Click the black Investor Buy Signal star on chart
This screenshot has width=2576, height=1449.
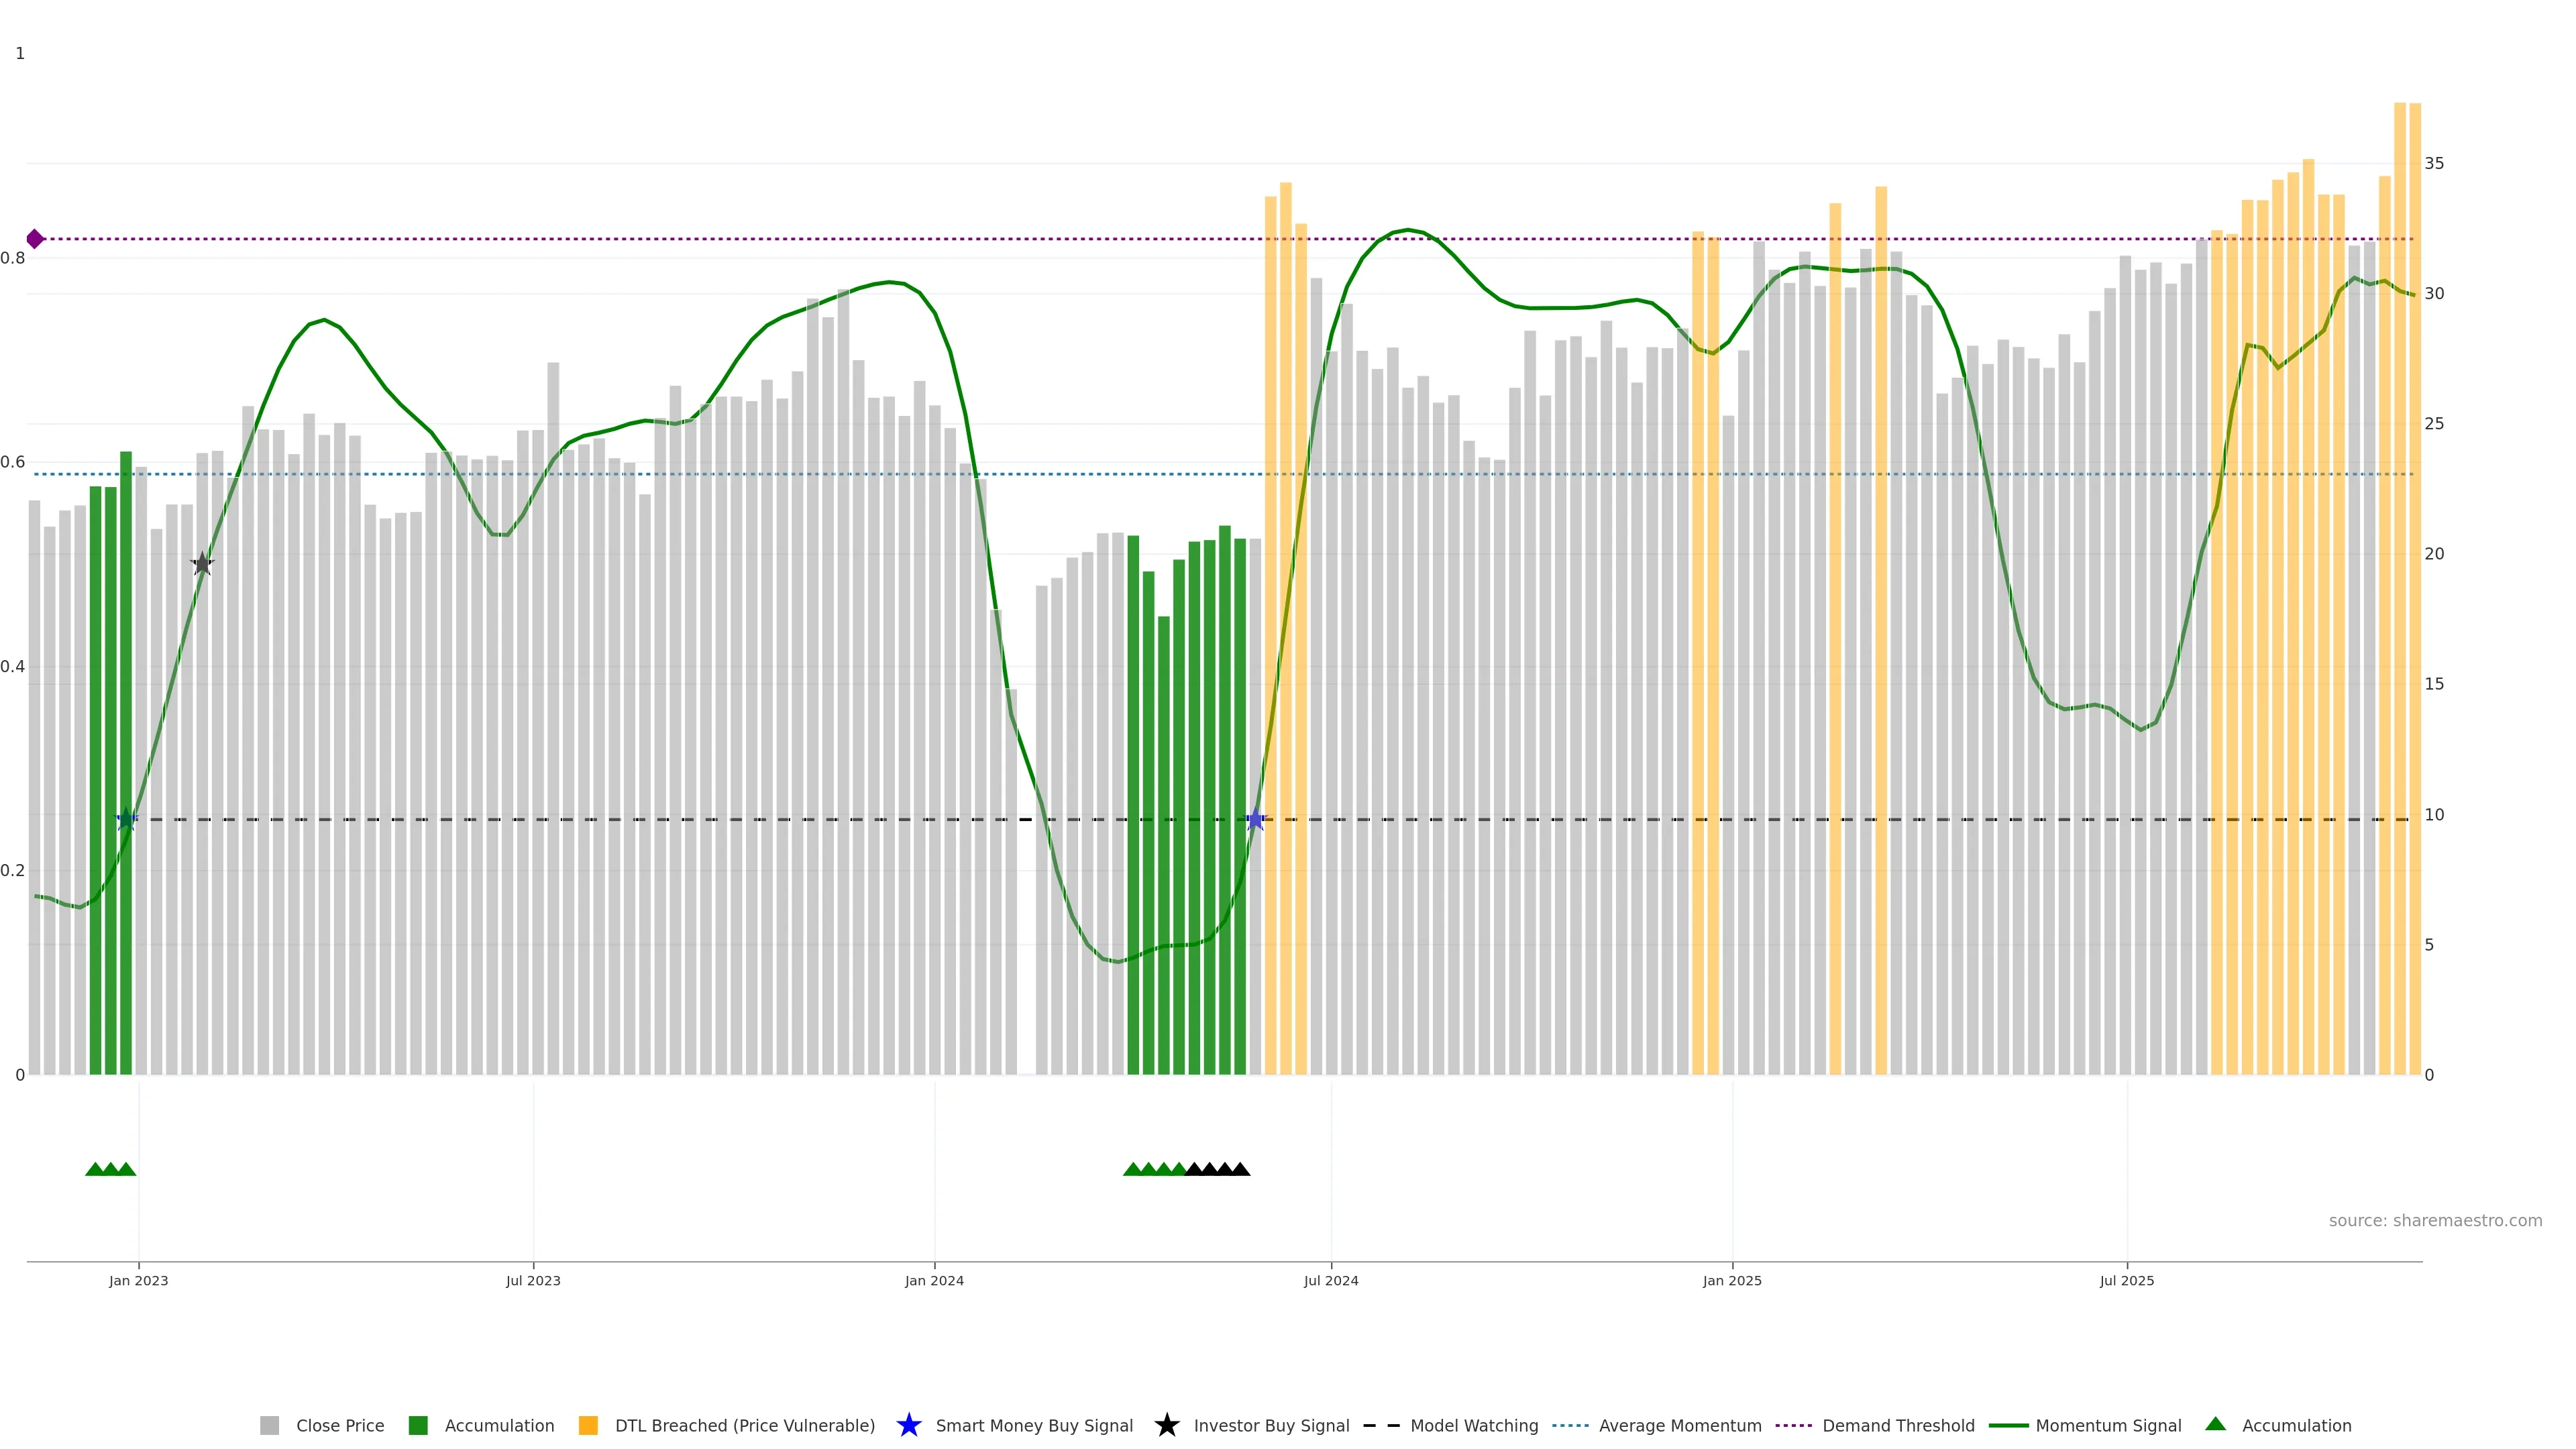coord(202,564)
